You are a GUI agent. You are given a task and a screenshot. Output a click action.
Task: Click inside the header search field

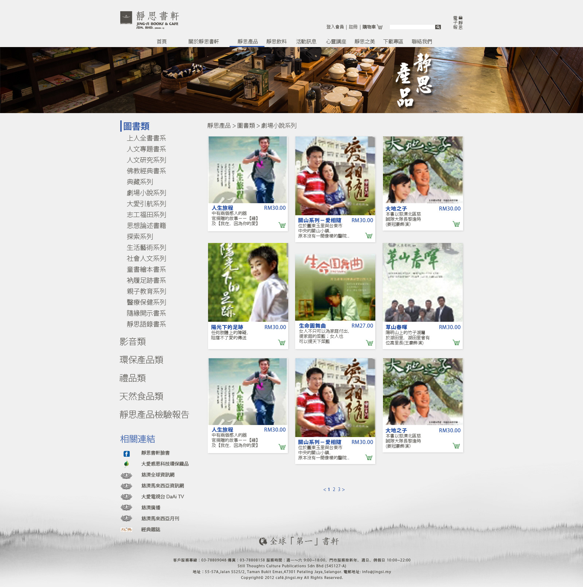[x=412, y=27]
